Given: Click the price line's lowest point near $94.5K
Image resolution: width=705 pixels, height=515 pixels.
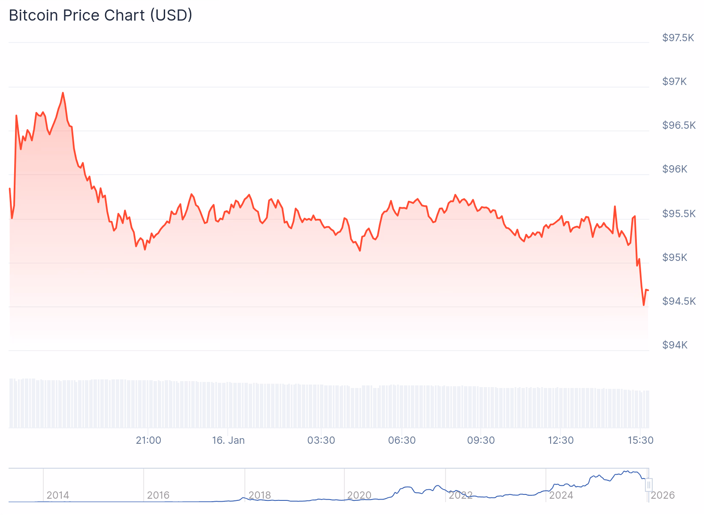Looking at the screenshot, I should [644, 305].
